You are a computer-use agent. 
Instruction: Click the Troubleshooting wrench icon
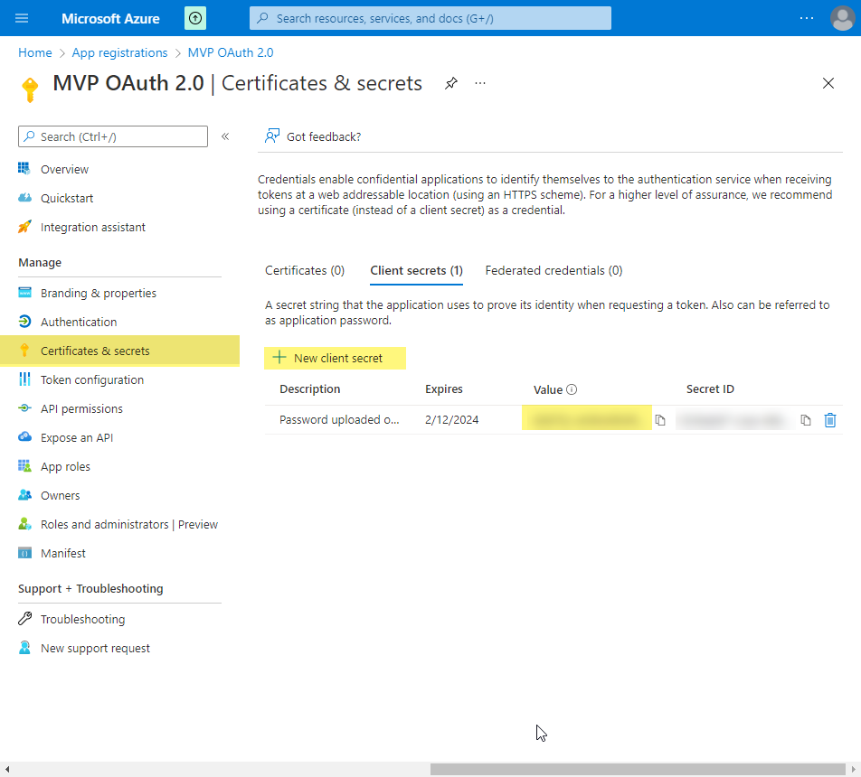(24, 619)
